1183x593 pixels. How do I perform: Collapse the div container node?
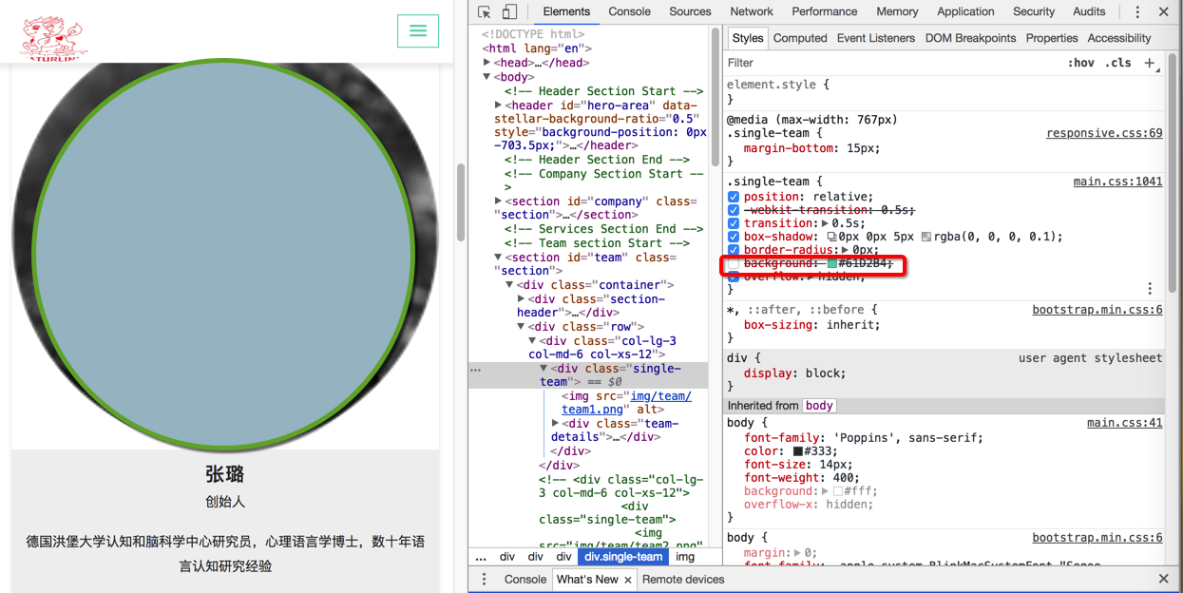click(x=509, y=285)
